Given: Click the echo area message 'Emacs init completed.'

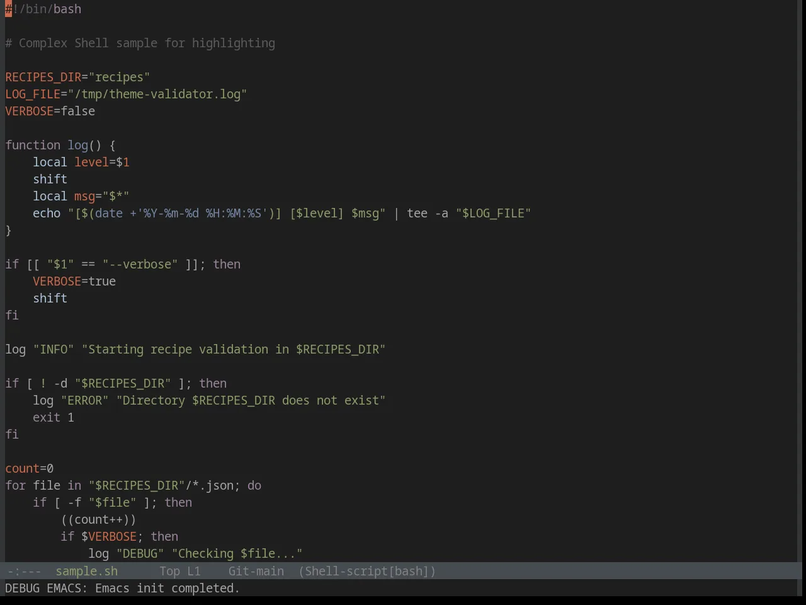Looking at the screenshot, I should click(167, 588).
